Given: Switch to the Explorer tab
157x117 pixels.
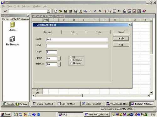Looking at the screenshot, I should [x=21, y=104].
